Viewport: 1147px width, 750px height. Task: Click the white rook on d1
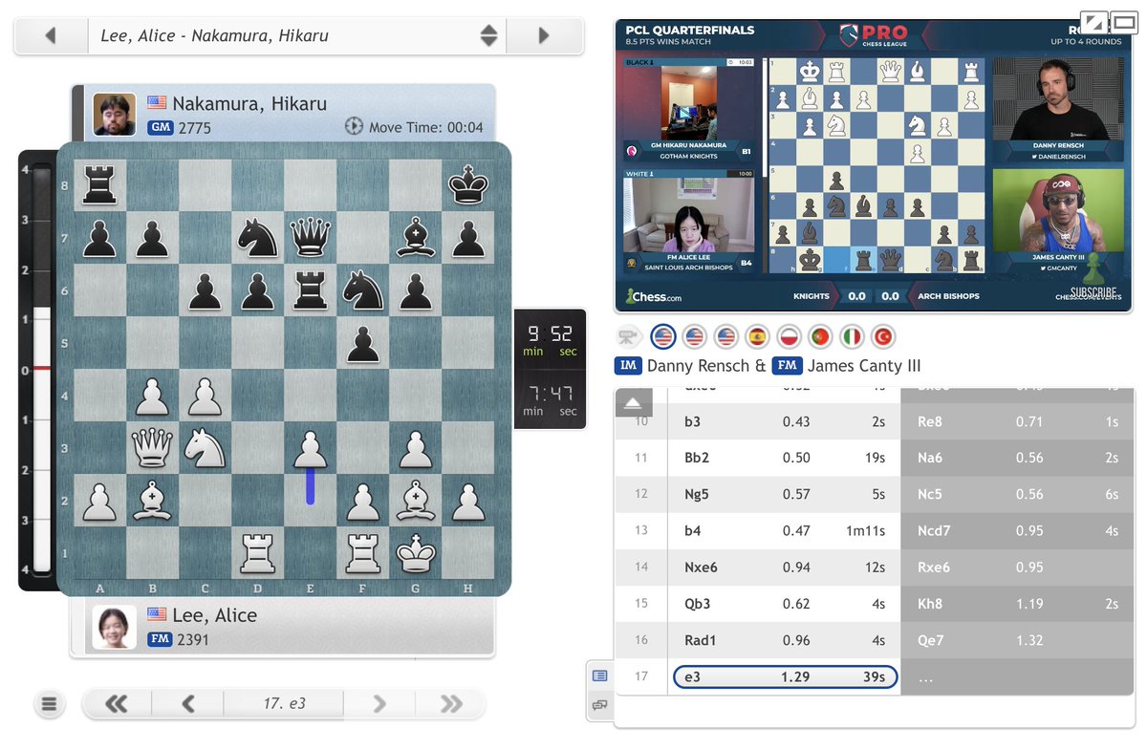pos(257,552)
